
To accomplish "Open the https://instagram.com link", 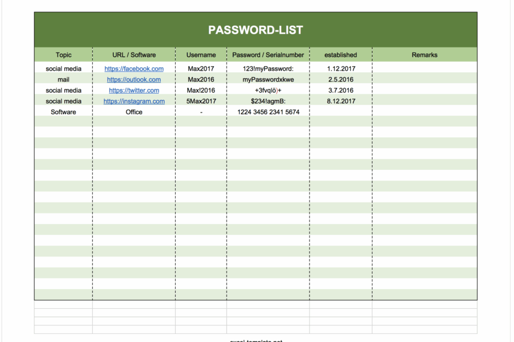I will pyautogui.click(x=134, y=101).
